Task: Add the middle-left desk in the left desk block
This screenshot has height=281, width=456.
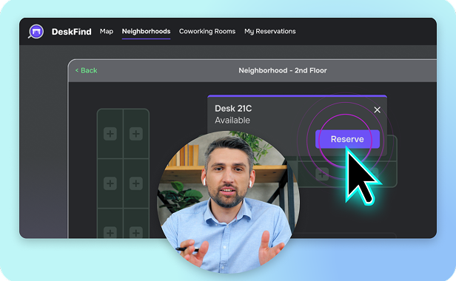Action: point(110,183)
